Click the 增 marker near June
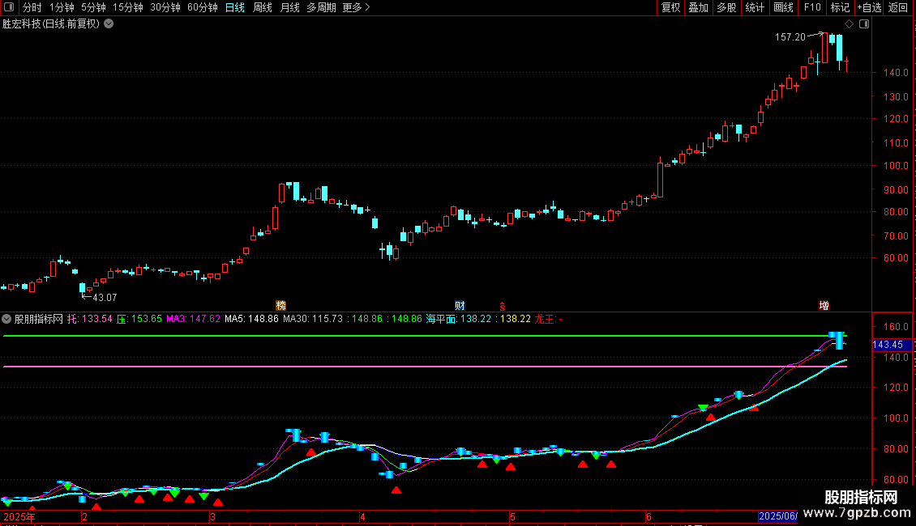Screen dimensions: 916x526 pos(824,306)
